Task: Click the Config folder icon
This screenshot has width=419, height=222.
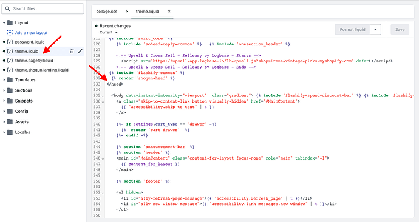Action: (x=10, y=111)
